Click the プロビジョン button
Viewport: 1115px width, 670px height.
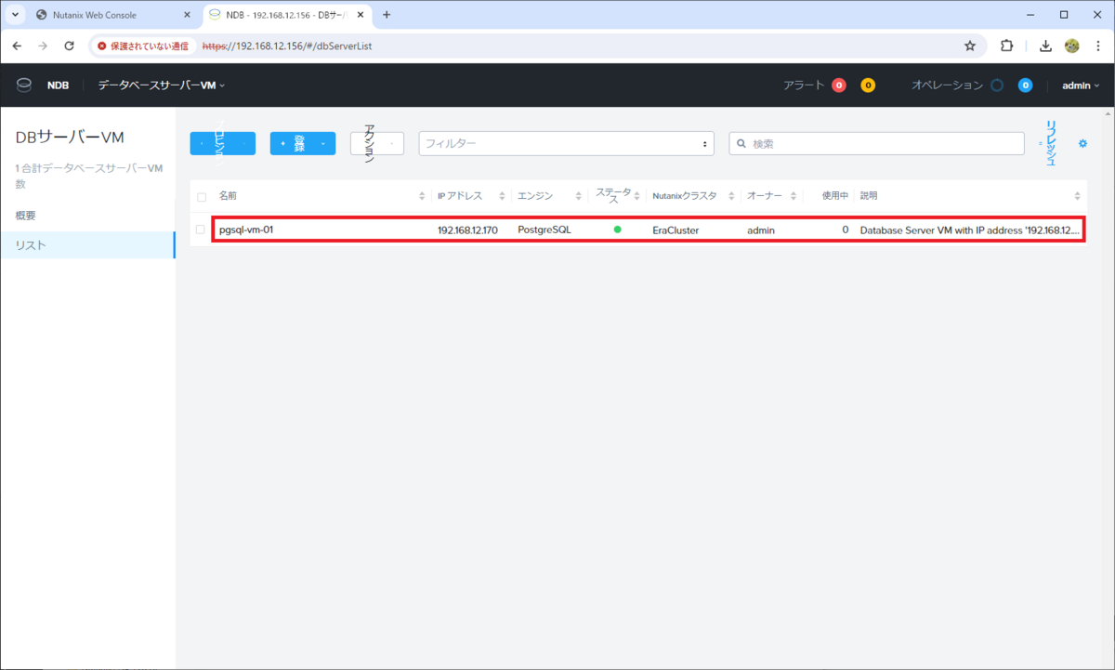222,143
